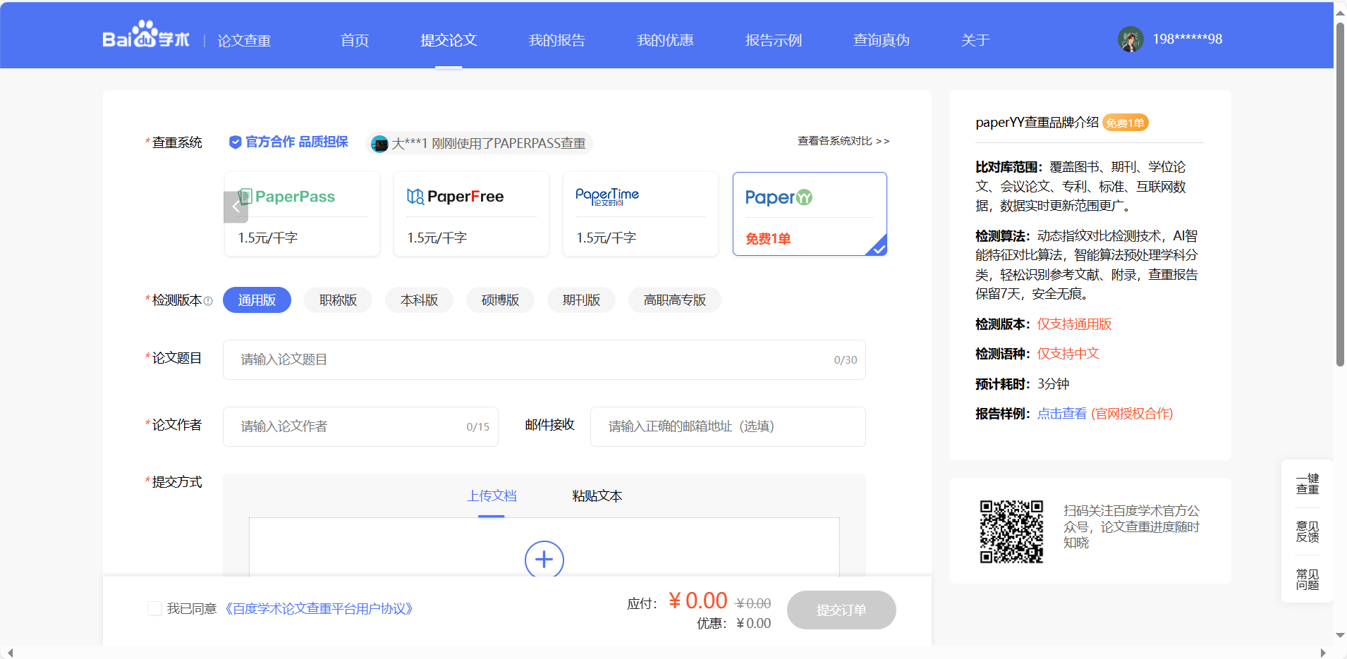The image size is (1347, 659).
Task: Tick the user agreement checkbox
Action: tap(154, 608)
